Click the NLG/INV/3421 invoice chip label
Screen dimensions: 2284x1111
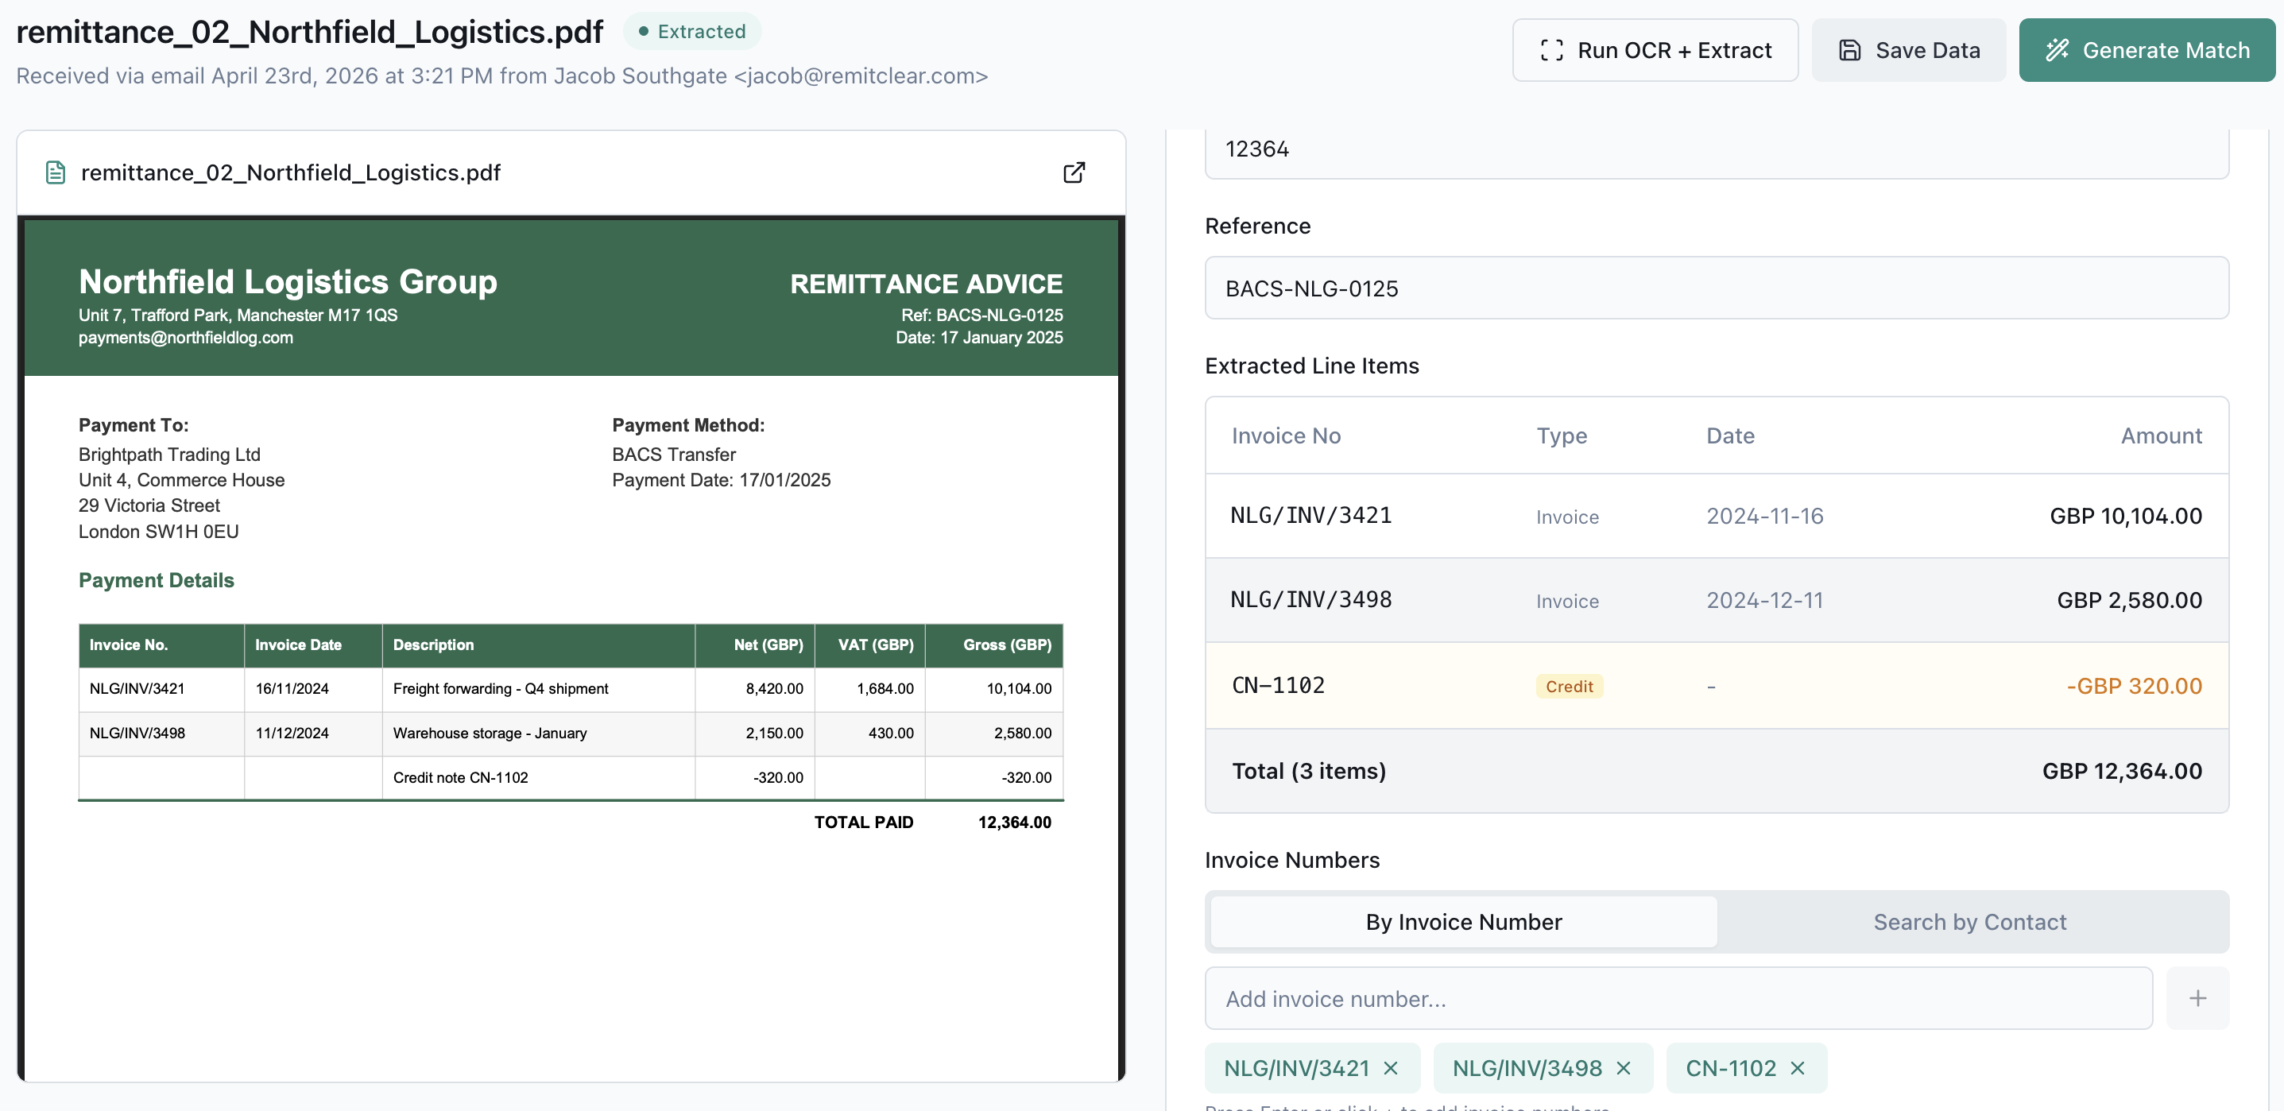point(1296,1067)
